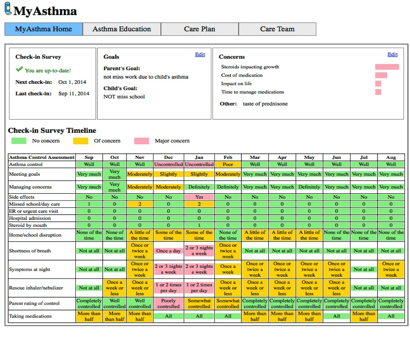Viewport: 410px width, 337px height.
Task: Click January's Steroid by mouth cell
Action: pos(199,225)
